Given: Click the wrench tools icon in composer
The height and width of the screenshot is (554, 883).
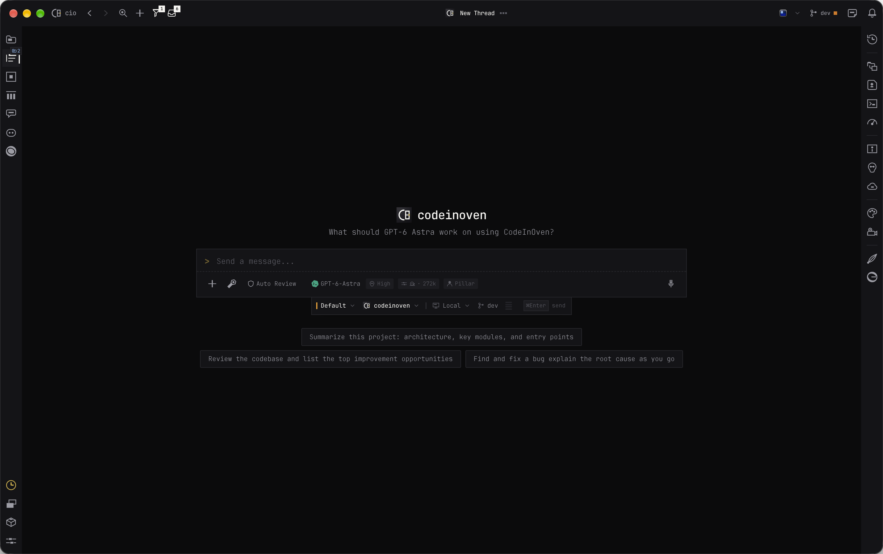Looking at the screenshot, I should 232,284.
